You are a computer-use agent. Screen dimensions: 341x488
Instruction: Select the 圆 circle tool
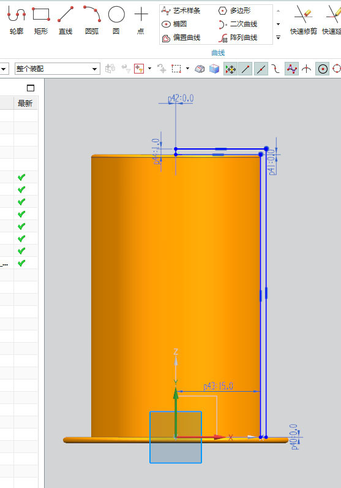[x=116, y=20]
